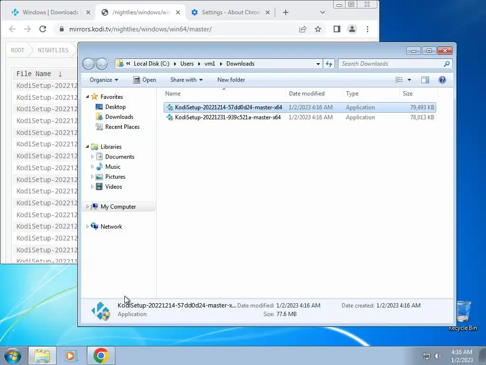Click the Kodi icon of the 20221231 installer
Image resolution: width=486 pixels, height=365 pixels.
(169, 117)
